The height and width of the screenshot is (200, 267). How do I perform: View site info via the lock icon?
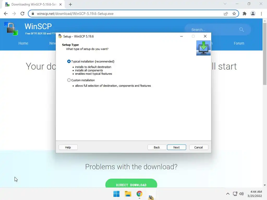[33, 14]
